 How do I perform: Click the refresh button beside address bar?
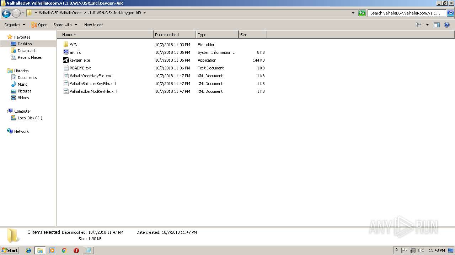(362, 13)
